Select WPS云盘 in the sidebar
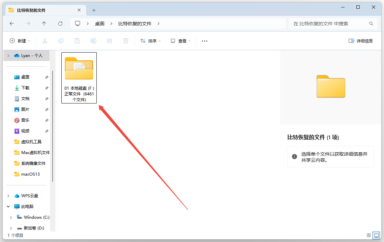 (x=26, y=196)
